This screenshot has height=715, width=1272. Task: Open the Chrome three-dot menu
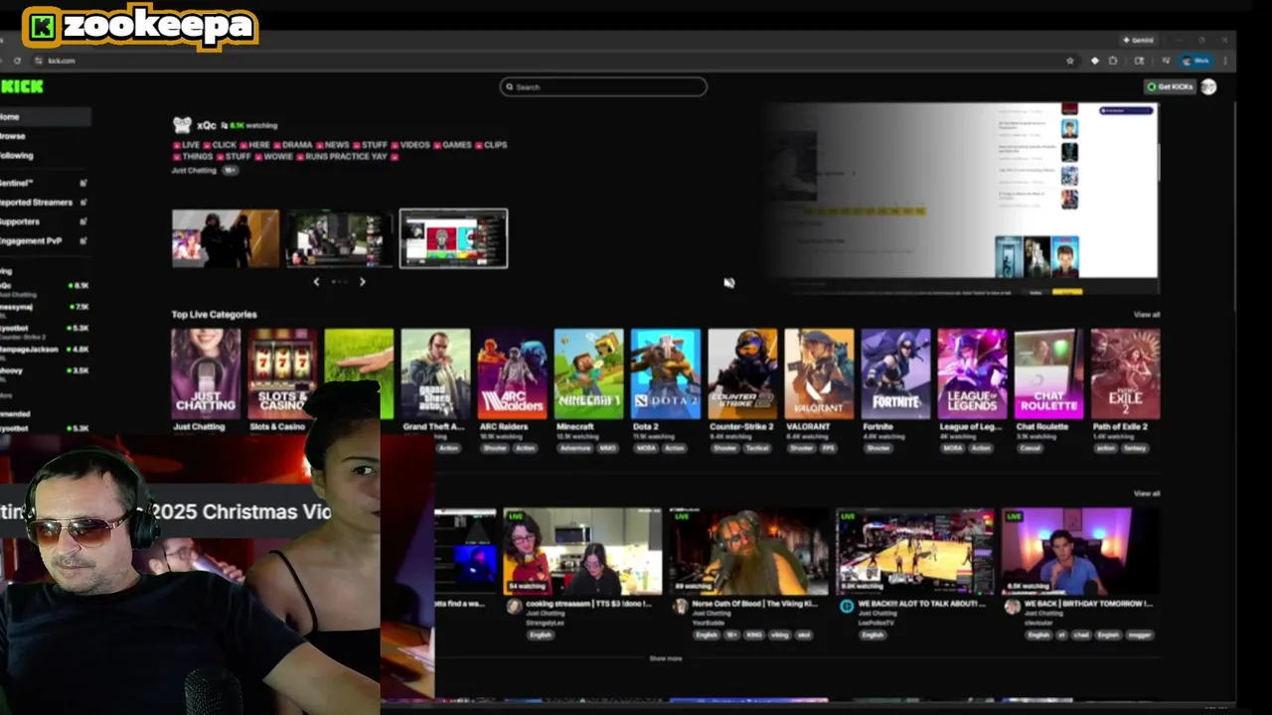(x=1226, y=61)
